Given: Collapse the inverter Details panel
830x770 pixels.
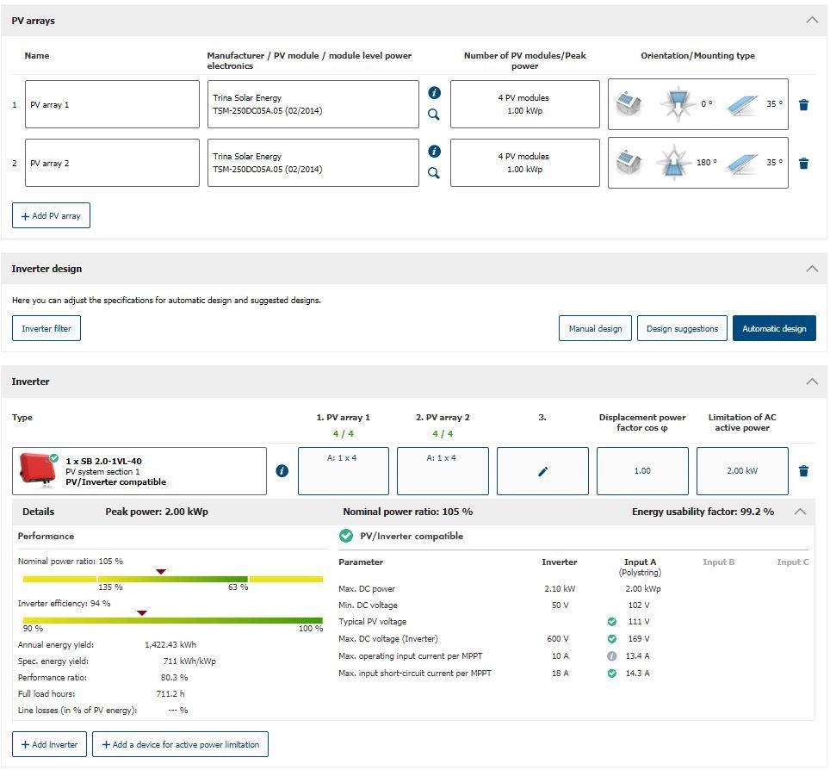Looking at the screenshot, I should 800,512.
